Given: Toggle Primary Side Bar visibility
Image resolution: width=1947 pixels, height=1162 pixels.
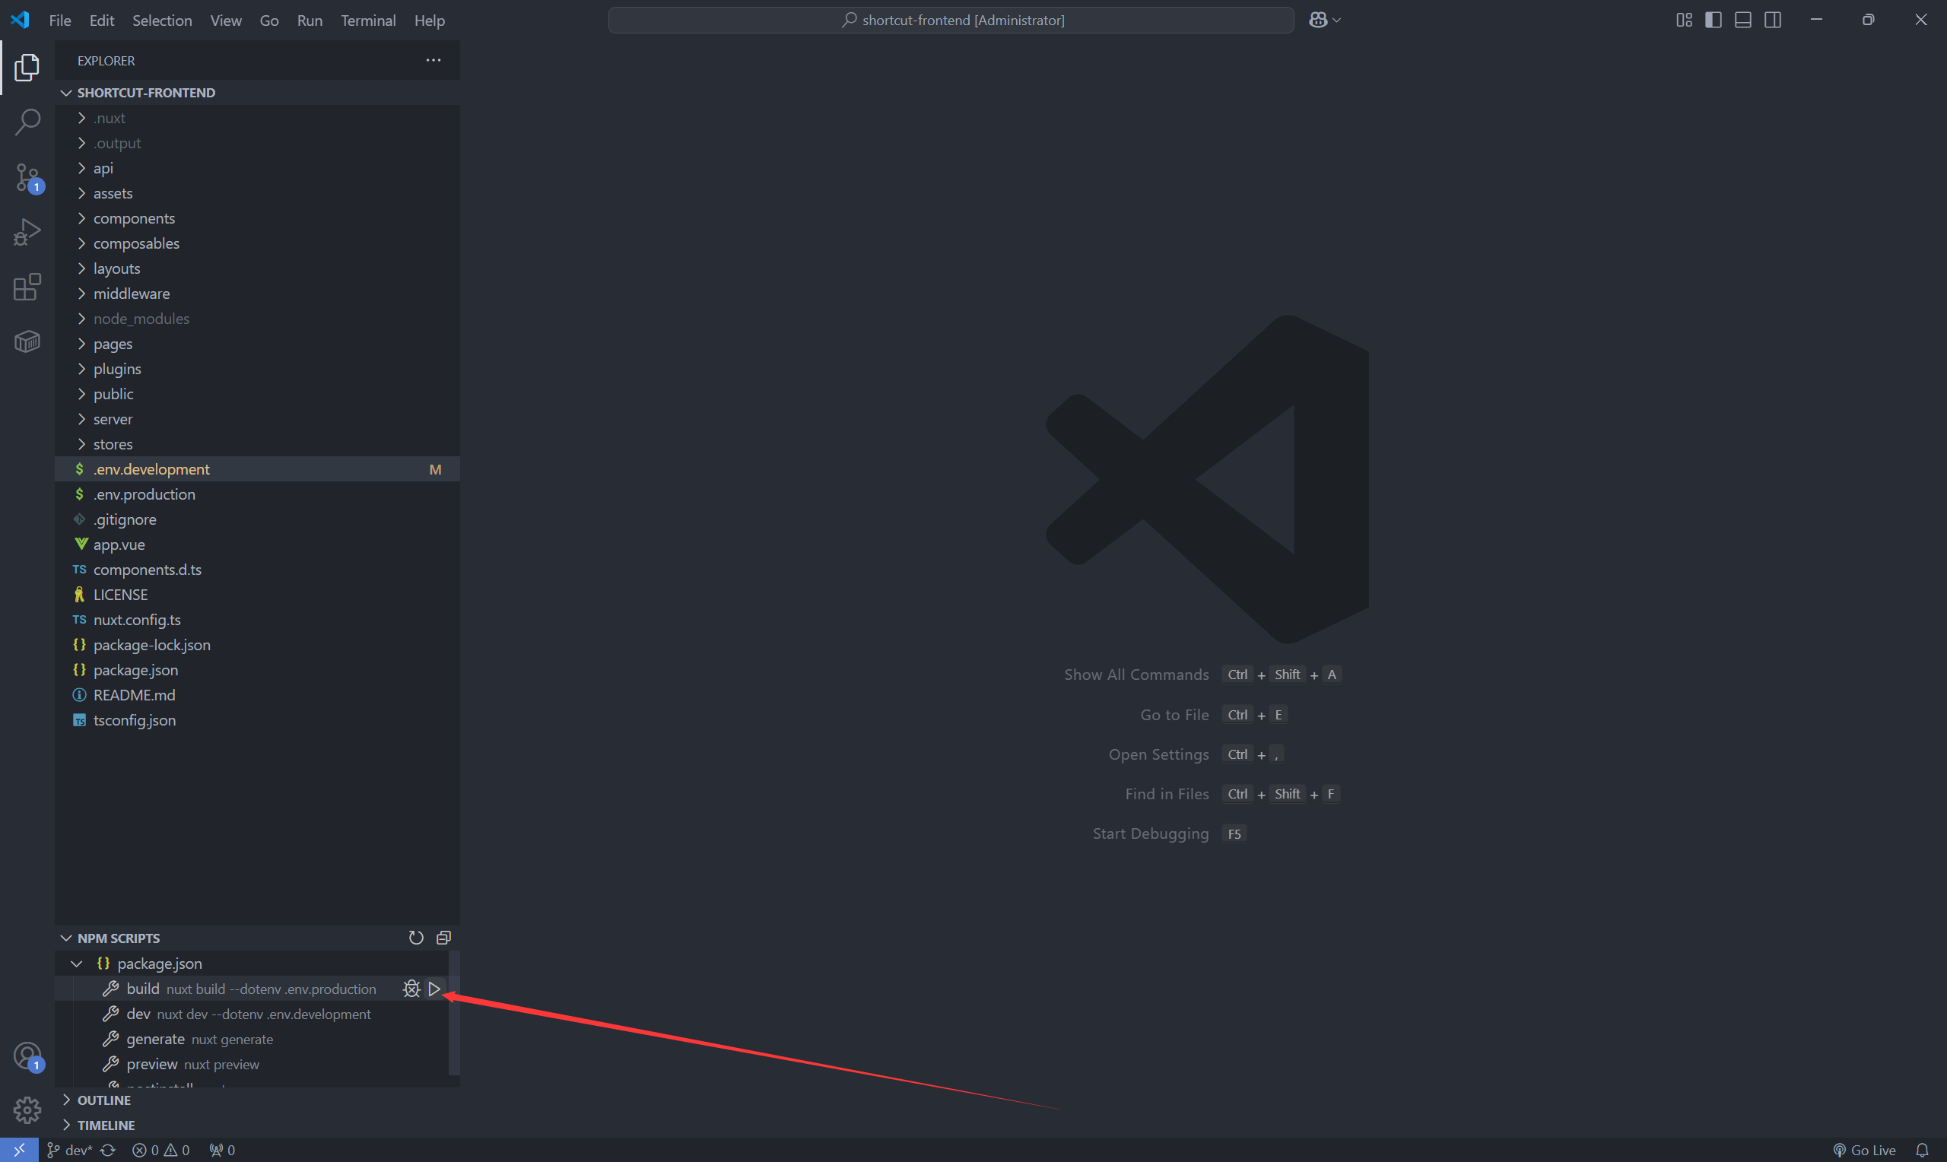Looking at the screenshot, I should point(1714,21).
